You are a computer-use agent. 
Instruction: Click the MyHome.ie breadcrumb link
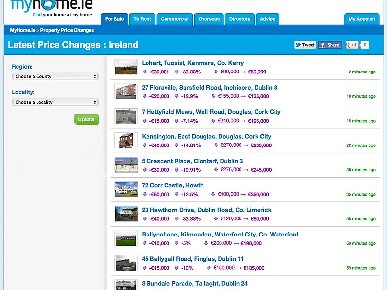click(x=22, y=30)
